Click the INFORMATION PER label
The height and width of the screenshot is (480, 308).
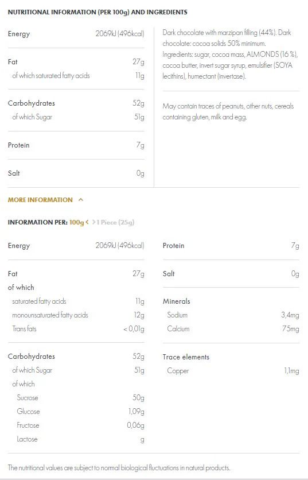(x=38, y=222)
